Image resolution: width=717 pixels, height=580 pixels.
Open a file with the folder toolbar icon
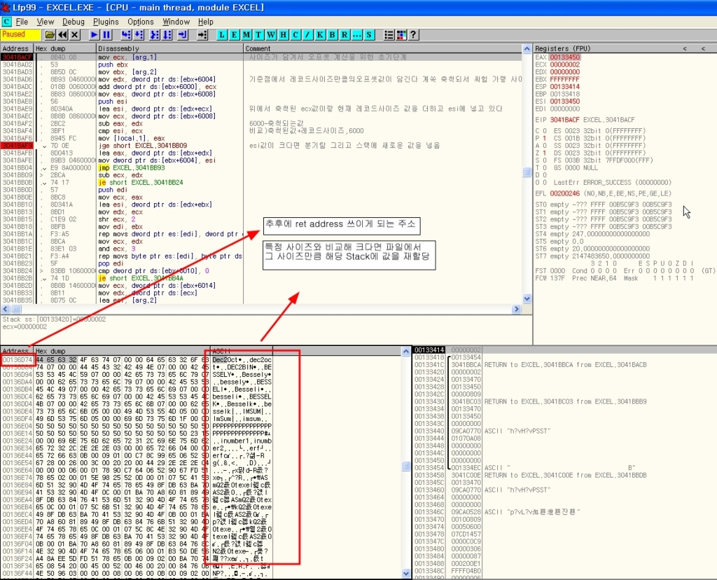[x=50, y=35]
